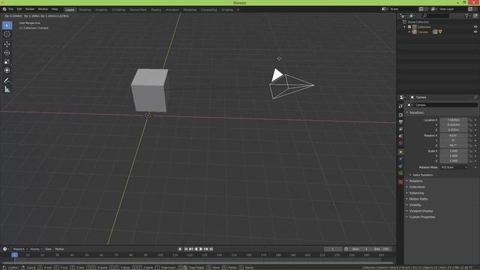Image resolution: width=480 pixels, height=270 pixels.
Task: Toggle use preview range clock icon
Action: (346, 249)
